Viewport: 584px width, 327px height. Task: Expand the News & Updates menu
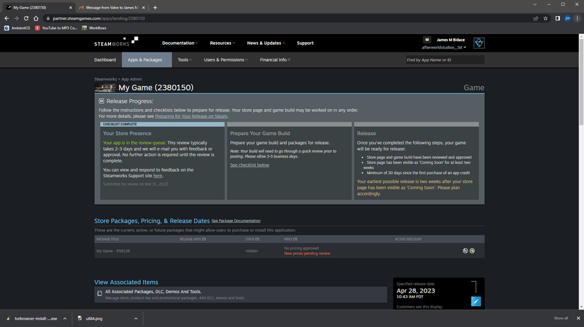(266, 43)
